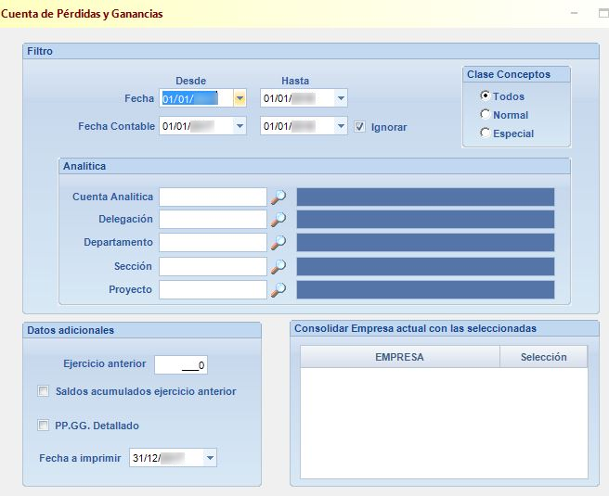Choose the Especial radio option
Viewport: 609px width, 496px height.
tap(485, 133)
